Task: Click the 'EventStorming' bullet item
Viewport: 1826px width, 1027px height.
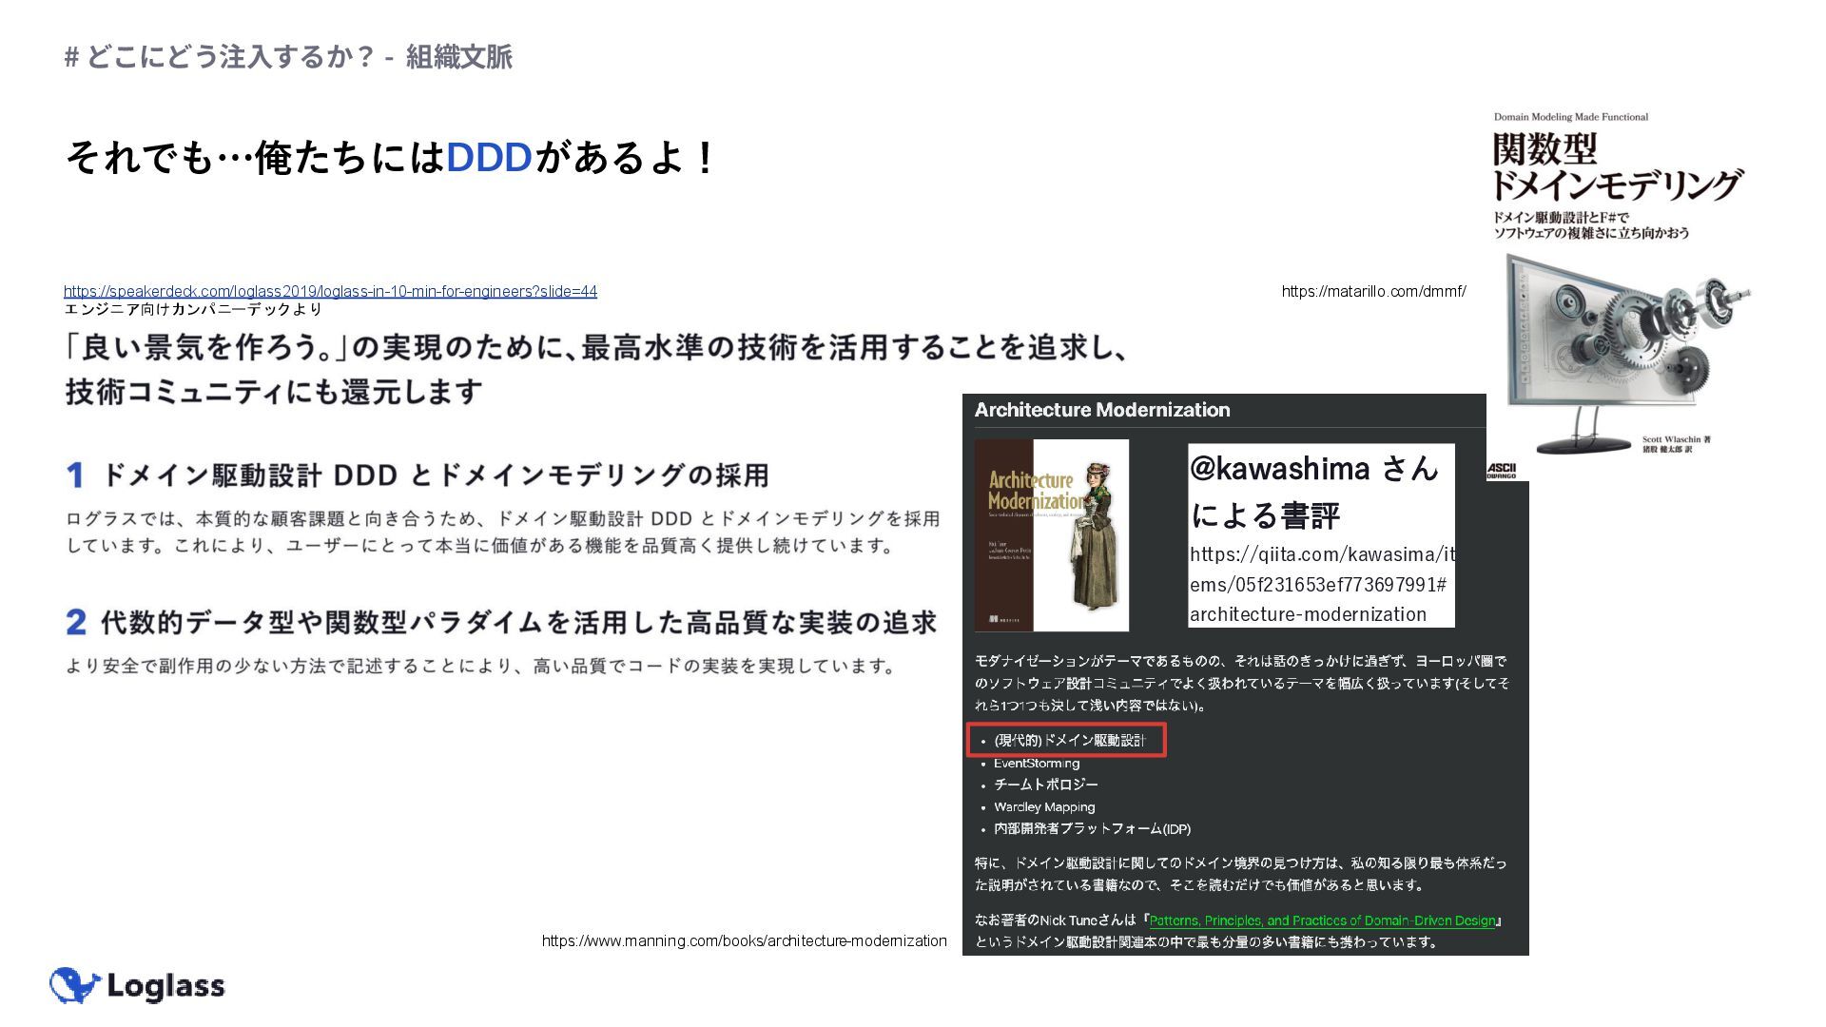Action: point(1037,763)
